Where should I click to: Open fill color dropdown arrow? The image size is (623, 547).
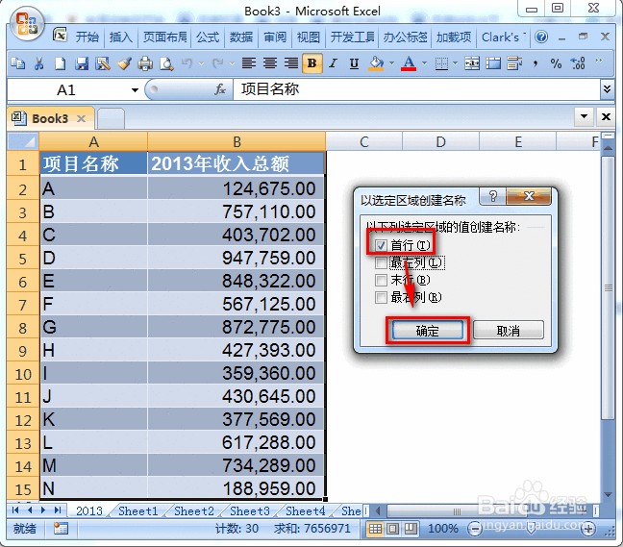coord(391,63)
